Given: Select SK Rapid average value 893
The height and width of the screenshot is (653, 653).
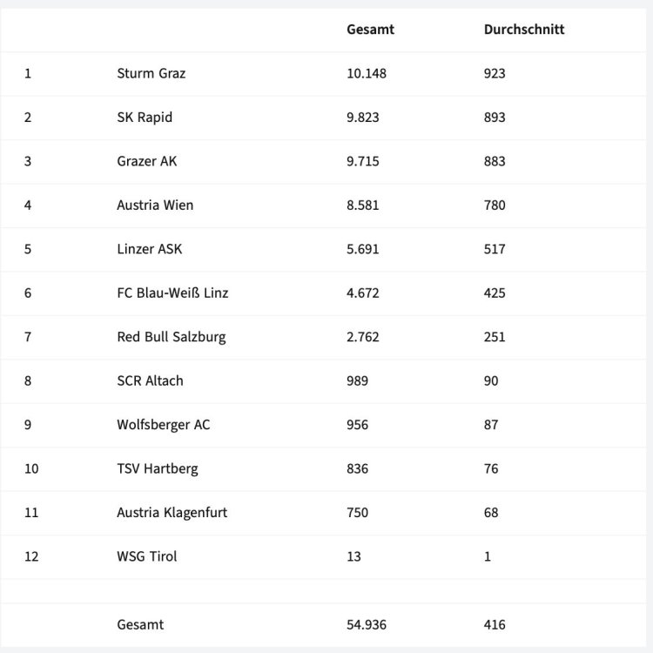Looking at the screenshot, I should 494,118.
